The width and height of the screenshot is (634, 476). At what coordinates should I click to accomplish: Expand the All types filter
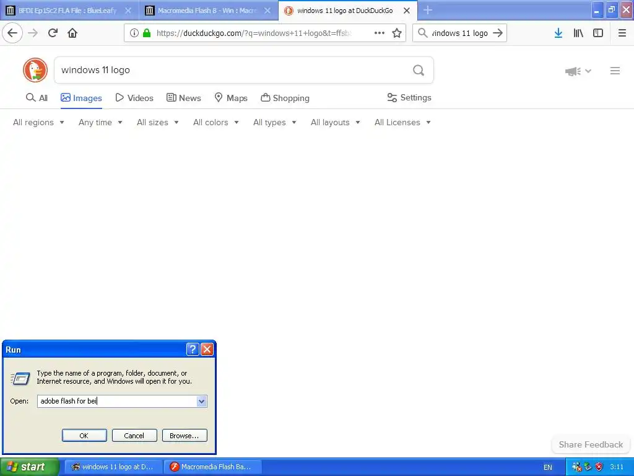(275, 122)
